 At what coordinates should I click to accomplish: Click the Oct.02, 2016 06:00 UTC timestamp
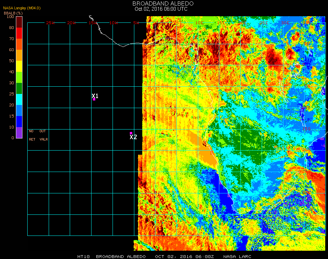pyautogui.click(x=161, y=9)
